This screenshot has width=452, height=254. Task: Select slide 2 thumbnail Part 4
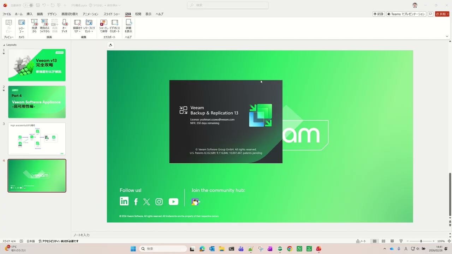point(37,102)
